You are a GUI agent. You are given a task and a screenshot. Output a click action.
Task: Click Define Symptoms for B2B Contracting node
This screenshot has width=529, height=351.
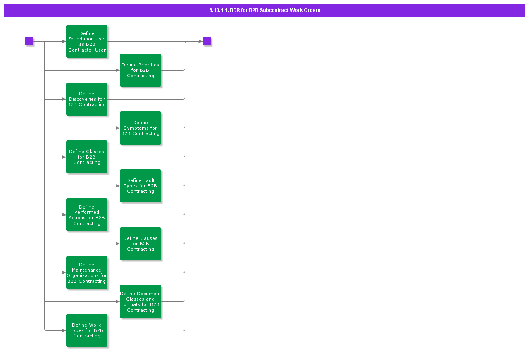pyautogui.click(x=141, y=128)
